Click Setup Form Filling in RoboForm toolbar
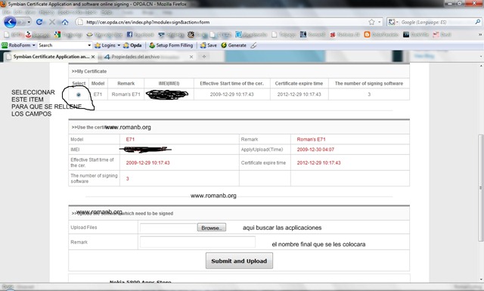Screen dimensions: 484x291 coord(171,45)
